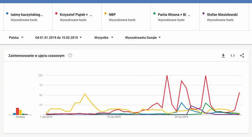Viewport: 252px width, 137px height.
Task: Open the help icon beside chart title
Action: (70, 56)
